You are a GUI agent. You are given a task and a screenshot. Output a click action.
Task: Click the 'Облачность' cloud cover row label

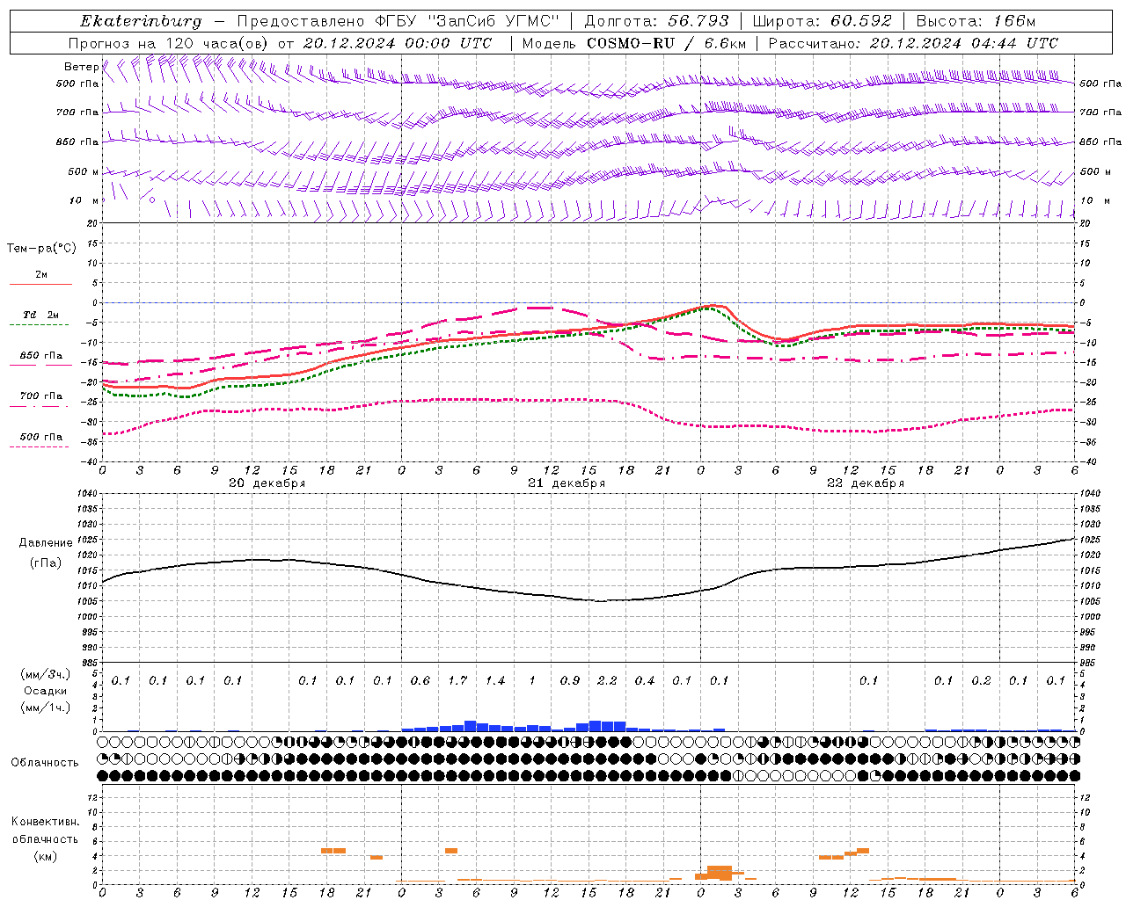click(x=45, y=762)
